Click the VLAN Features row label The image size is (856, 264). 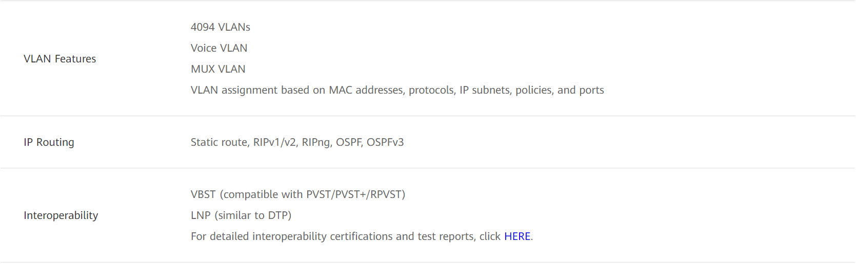(x=59, y=59)
